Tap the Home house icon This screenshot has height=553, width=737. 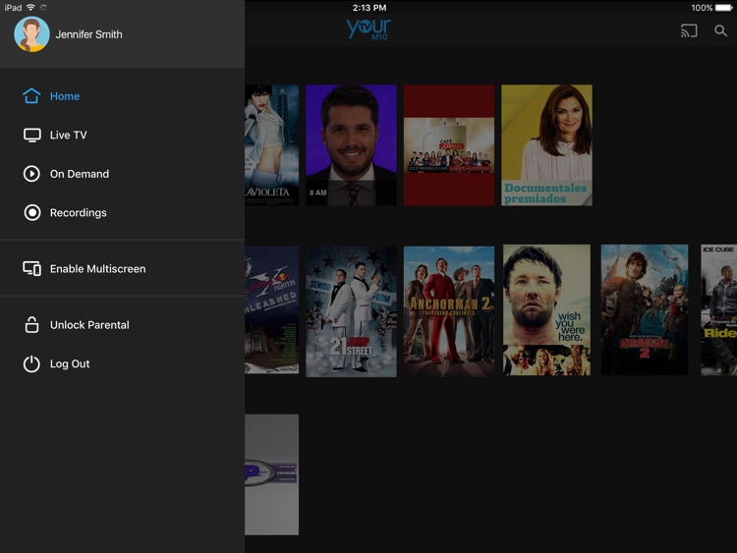[x=31, y=96]
